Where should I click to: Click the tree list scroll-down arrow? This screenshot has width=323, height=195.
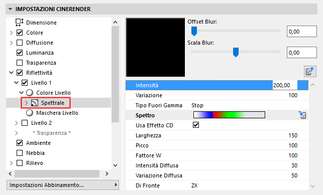[x=116, y=165]
